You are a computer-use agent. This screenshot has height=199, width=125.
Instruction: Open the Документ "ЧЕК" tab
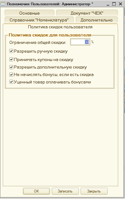87,13
